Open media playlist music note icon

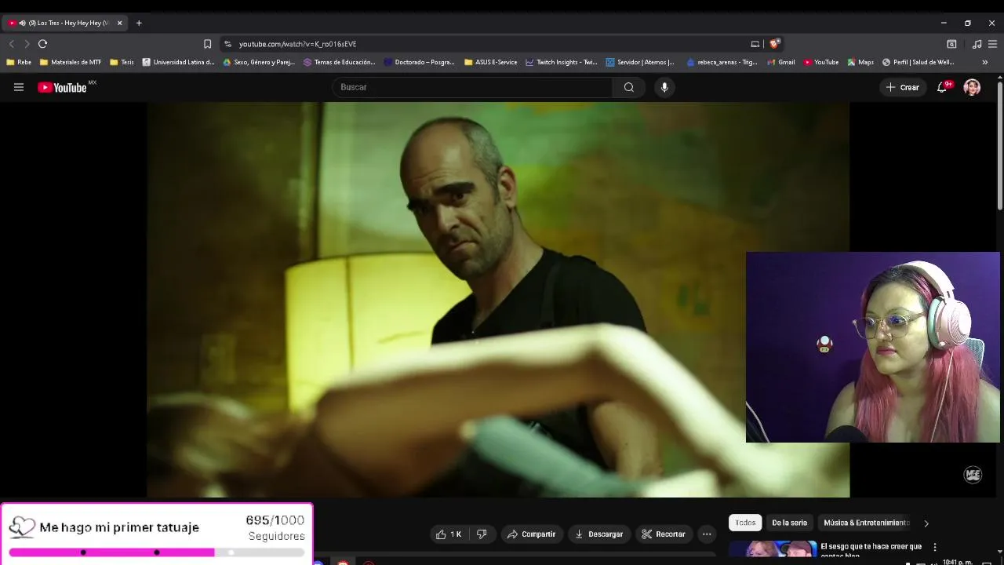click(977, 44)
